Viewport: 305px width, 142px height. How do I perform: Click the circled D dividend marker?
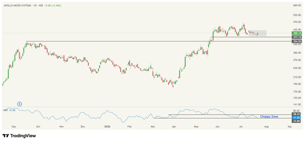19,104
